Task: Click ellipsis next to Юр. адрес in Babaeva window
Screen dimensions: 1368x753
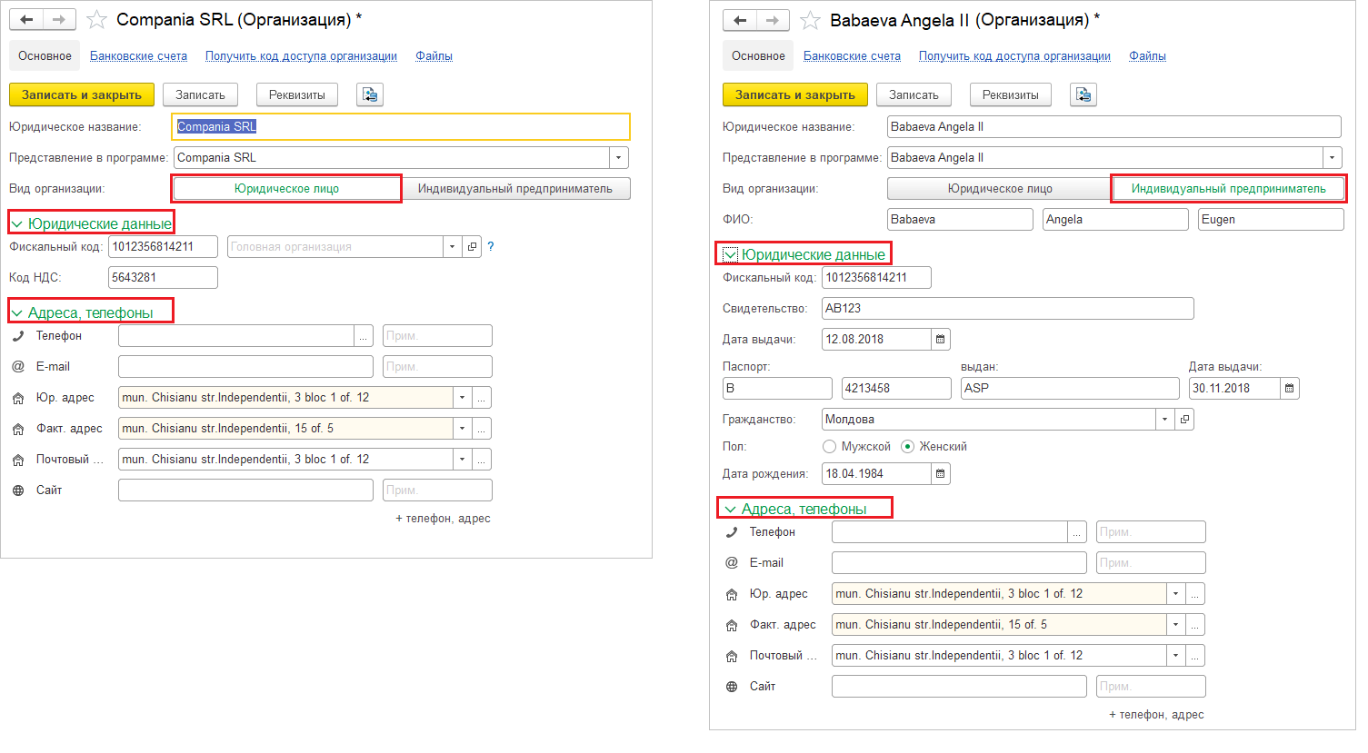Action: (x=1195, y=594)
